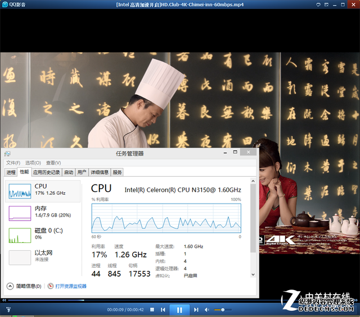Viewport: 360px width, 317px height.
Task: Click the 1.26 GHz speed value
Action: point(130,255)
